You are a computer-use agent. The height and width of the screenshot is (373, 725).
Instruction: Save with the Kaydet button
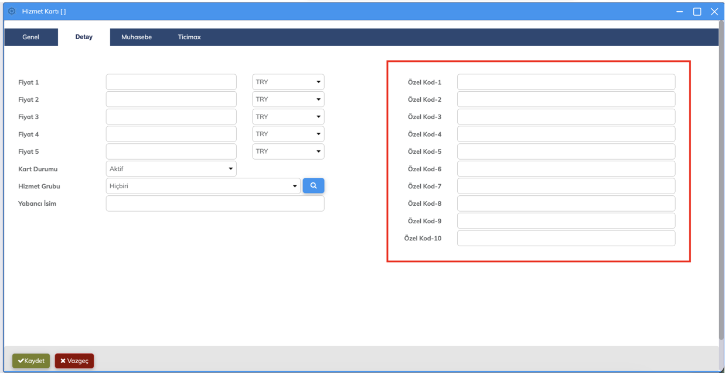click(31, 361)
